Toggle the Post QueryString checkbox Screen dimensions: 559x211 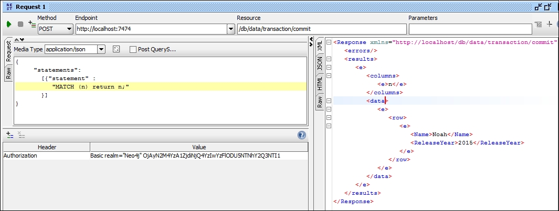coord(133,49)
